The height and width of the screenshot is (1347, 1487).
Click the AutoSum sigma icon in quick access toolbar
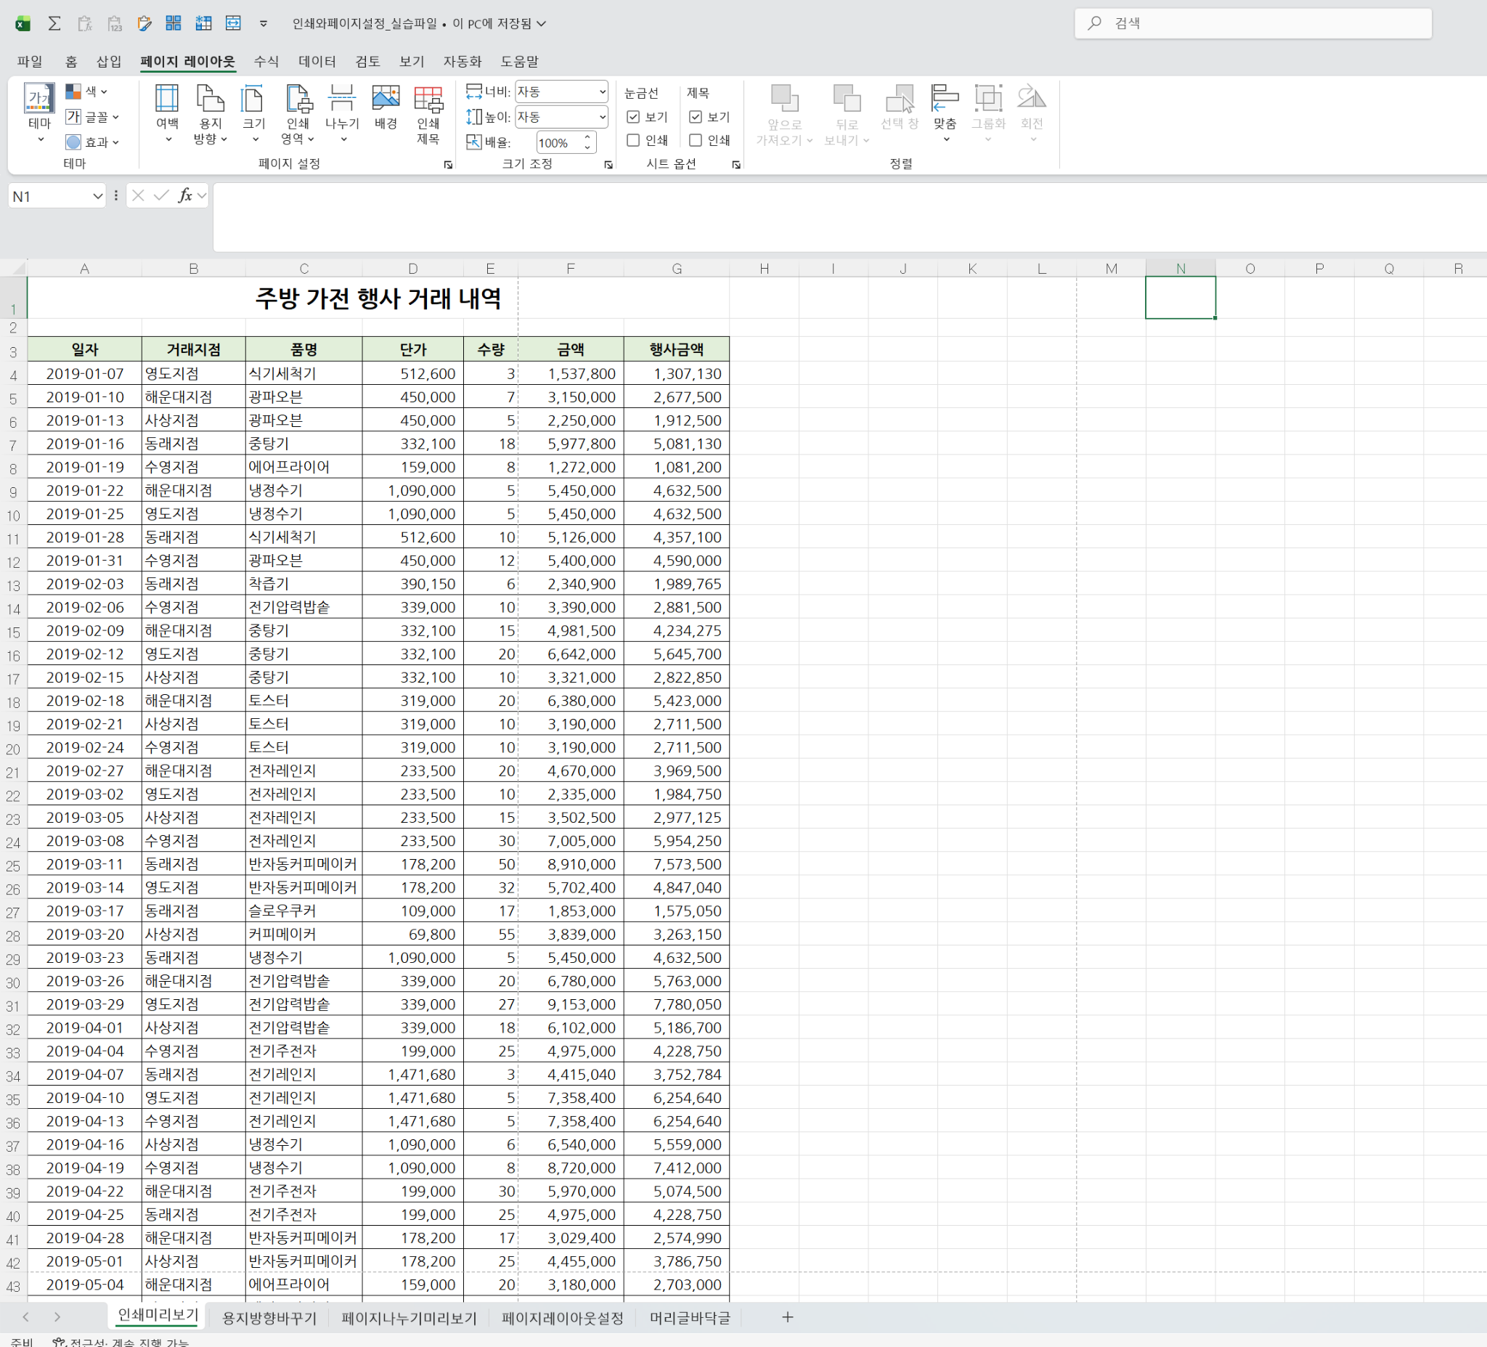pos(54,24)
